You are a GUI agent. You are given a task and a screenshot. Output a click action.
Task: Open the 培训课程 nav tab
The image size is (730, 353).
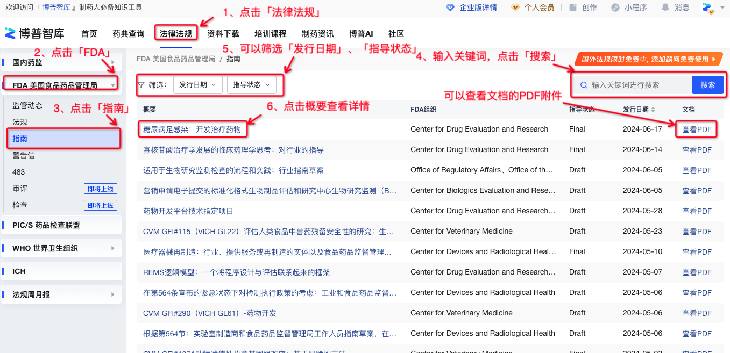click(x=271, y=34)
